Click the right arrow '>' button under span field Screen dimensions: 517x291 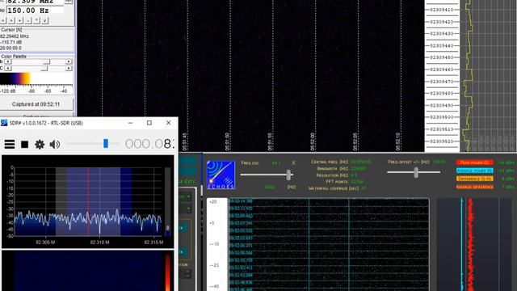[11, 20]
